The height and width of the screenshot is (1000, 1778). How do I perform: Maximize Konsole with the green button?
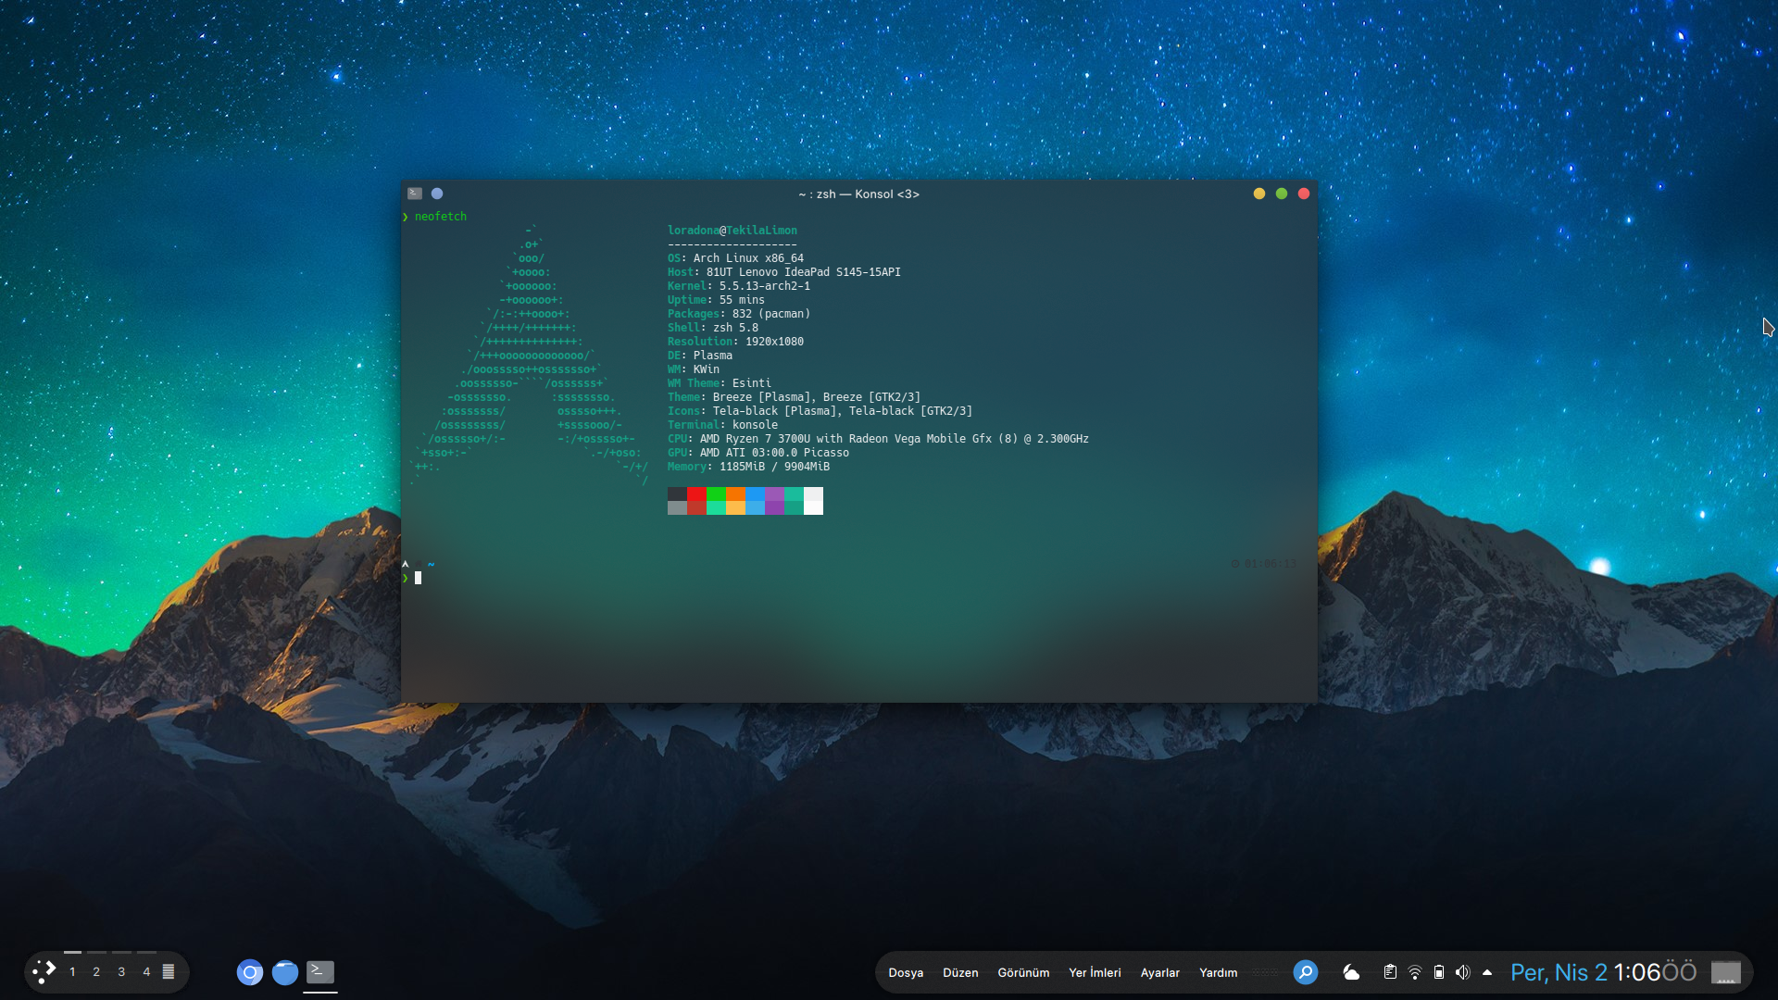pyautogui.click(x=1282, y=194)
